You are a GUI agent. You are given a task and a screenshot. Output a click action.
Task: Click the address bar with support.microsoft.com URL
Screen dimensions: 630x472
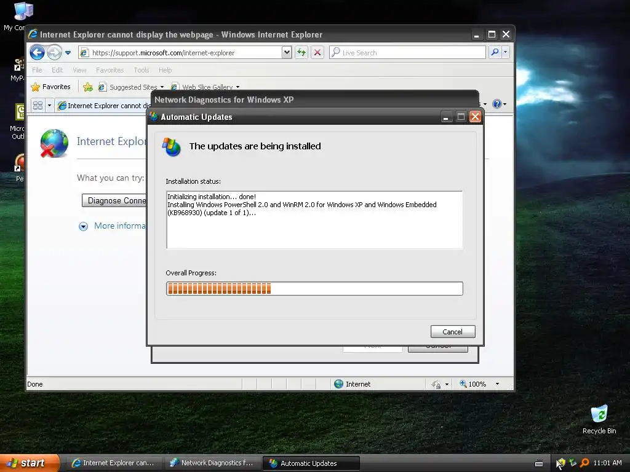180,53
